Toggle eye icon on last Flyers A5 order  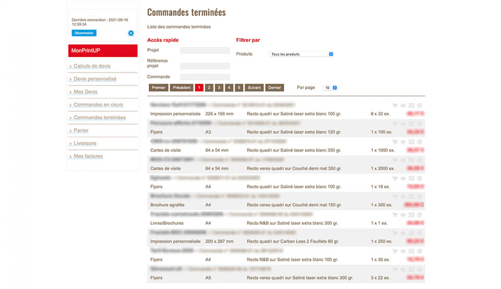pyautogui.click(x=403, y=270)
